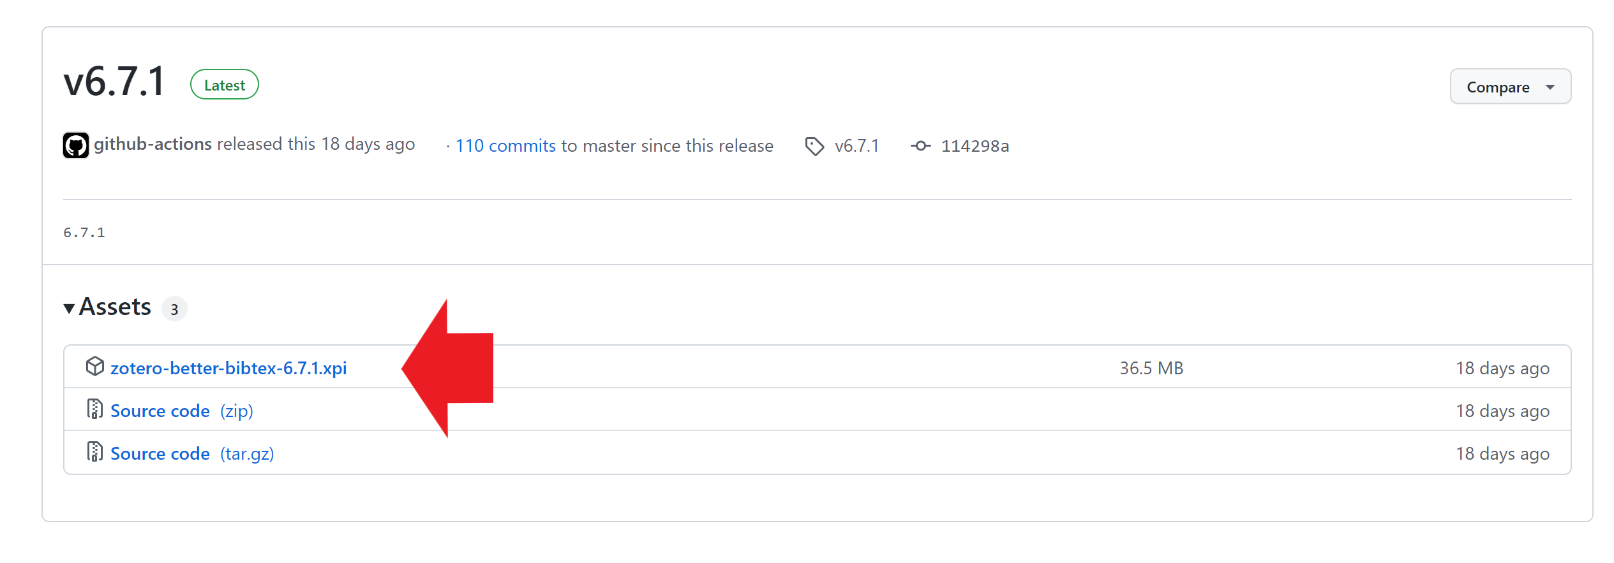The height and width of the screenshot is (563, 1614).
Task: Click the package icon for the xpi asset
Action: pyautogui.click(x=95, y=367)
